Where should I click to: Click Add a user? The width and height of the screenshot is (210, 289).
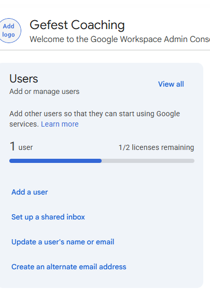30,192
